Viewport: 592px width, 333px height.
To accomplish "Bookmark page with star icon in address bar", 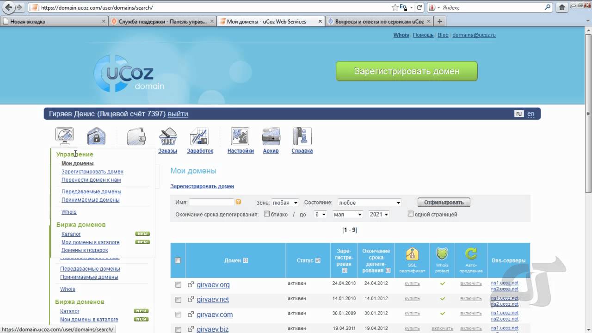I will pyautogui.click(x=395, y=7).
